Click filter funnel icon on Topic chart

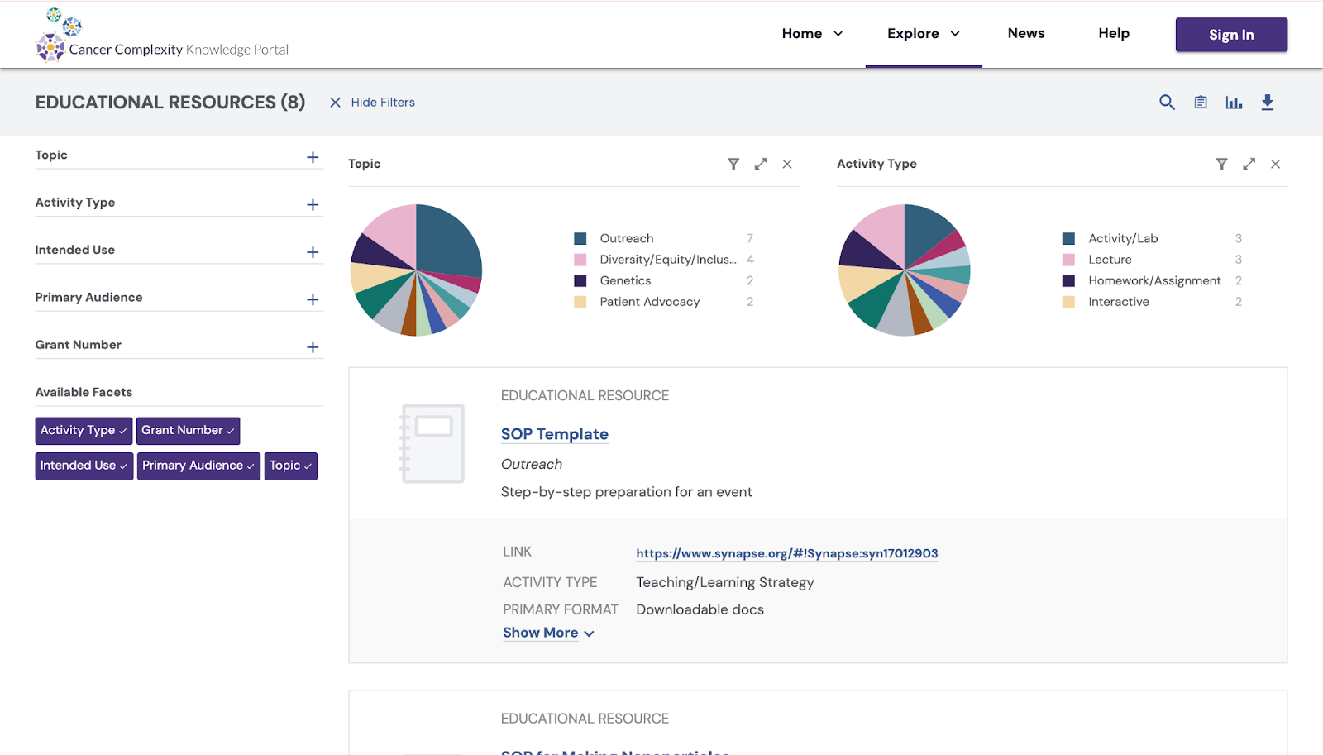pyautogui.click(x=733, y=164)
